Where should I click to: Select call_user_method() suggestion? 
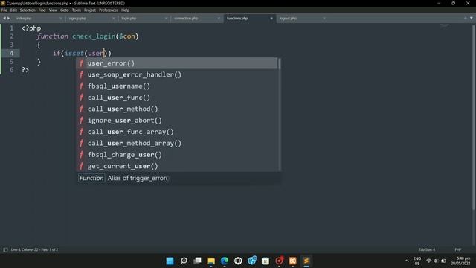[177, 109]
